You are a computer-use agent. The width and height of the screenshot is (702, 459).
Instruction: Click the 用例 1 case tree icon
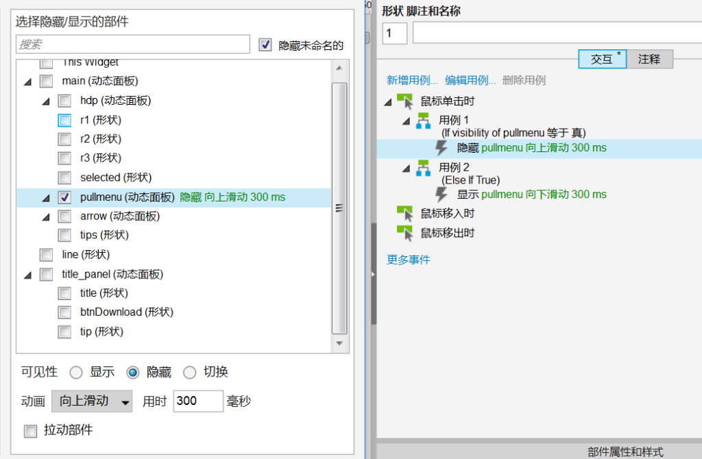click(423, 121)
